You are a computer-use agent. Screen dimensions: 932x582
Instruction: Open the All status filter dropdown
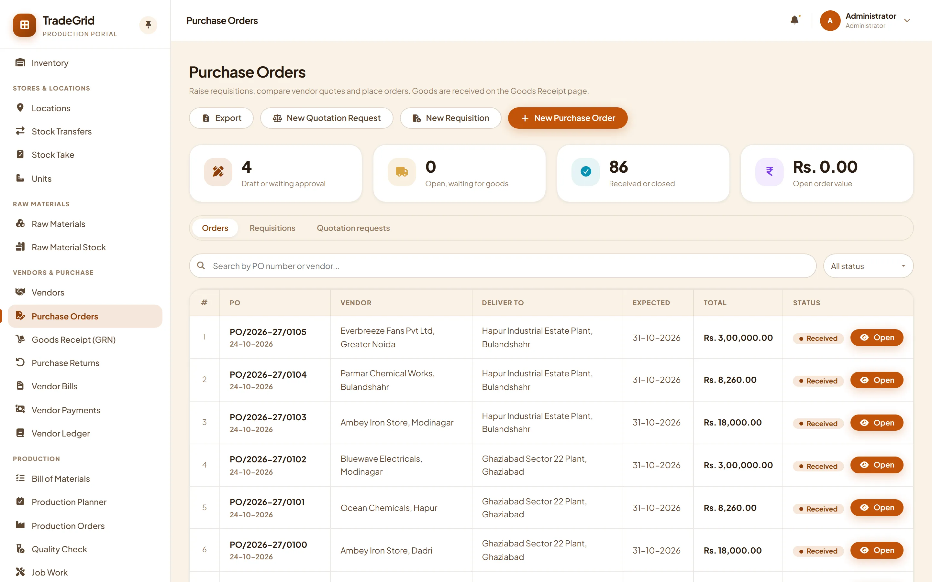coord(868,266)
